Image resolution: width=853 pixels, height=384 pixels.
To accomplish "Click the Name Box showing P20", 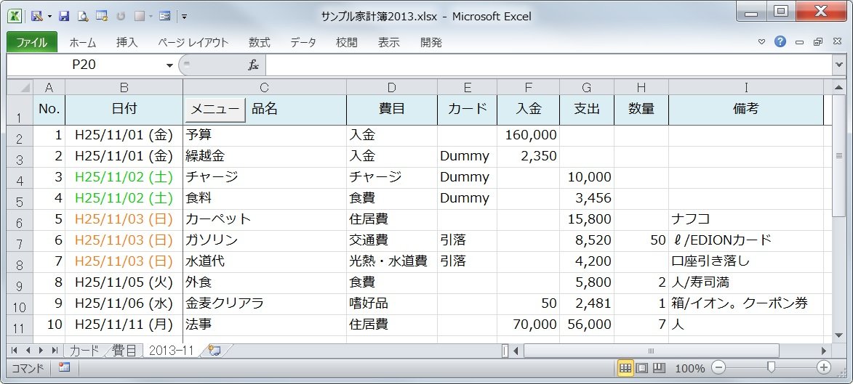I will (85, 65).
